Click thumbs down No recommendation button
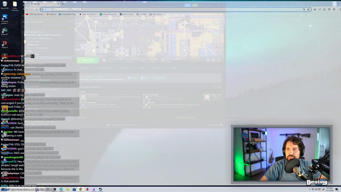 [144, 77]
